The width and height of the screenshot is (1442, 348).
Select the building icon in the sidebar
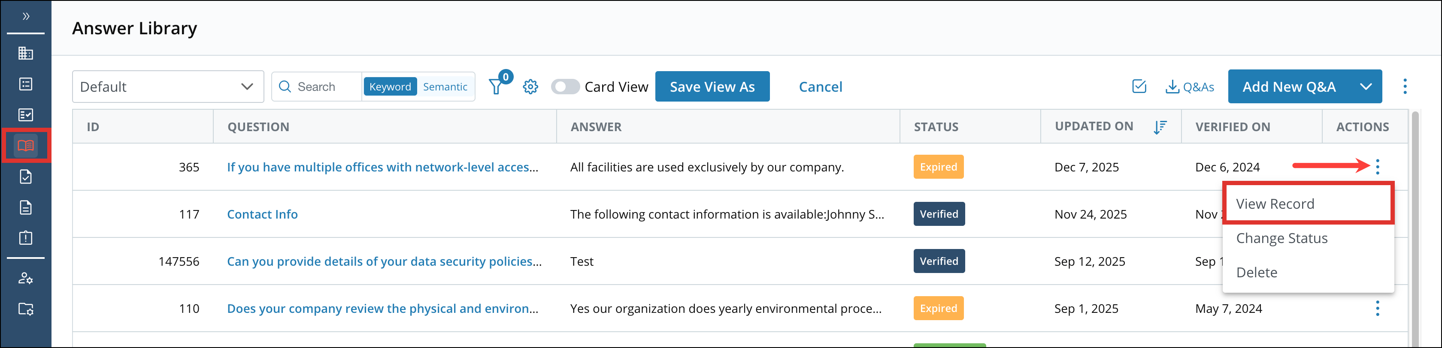point(26,53)
